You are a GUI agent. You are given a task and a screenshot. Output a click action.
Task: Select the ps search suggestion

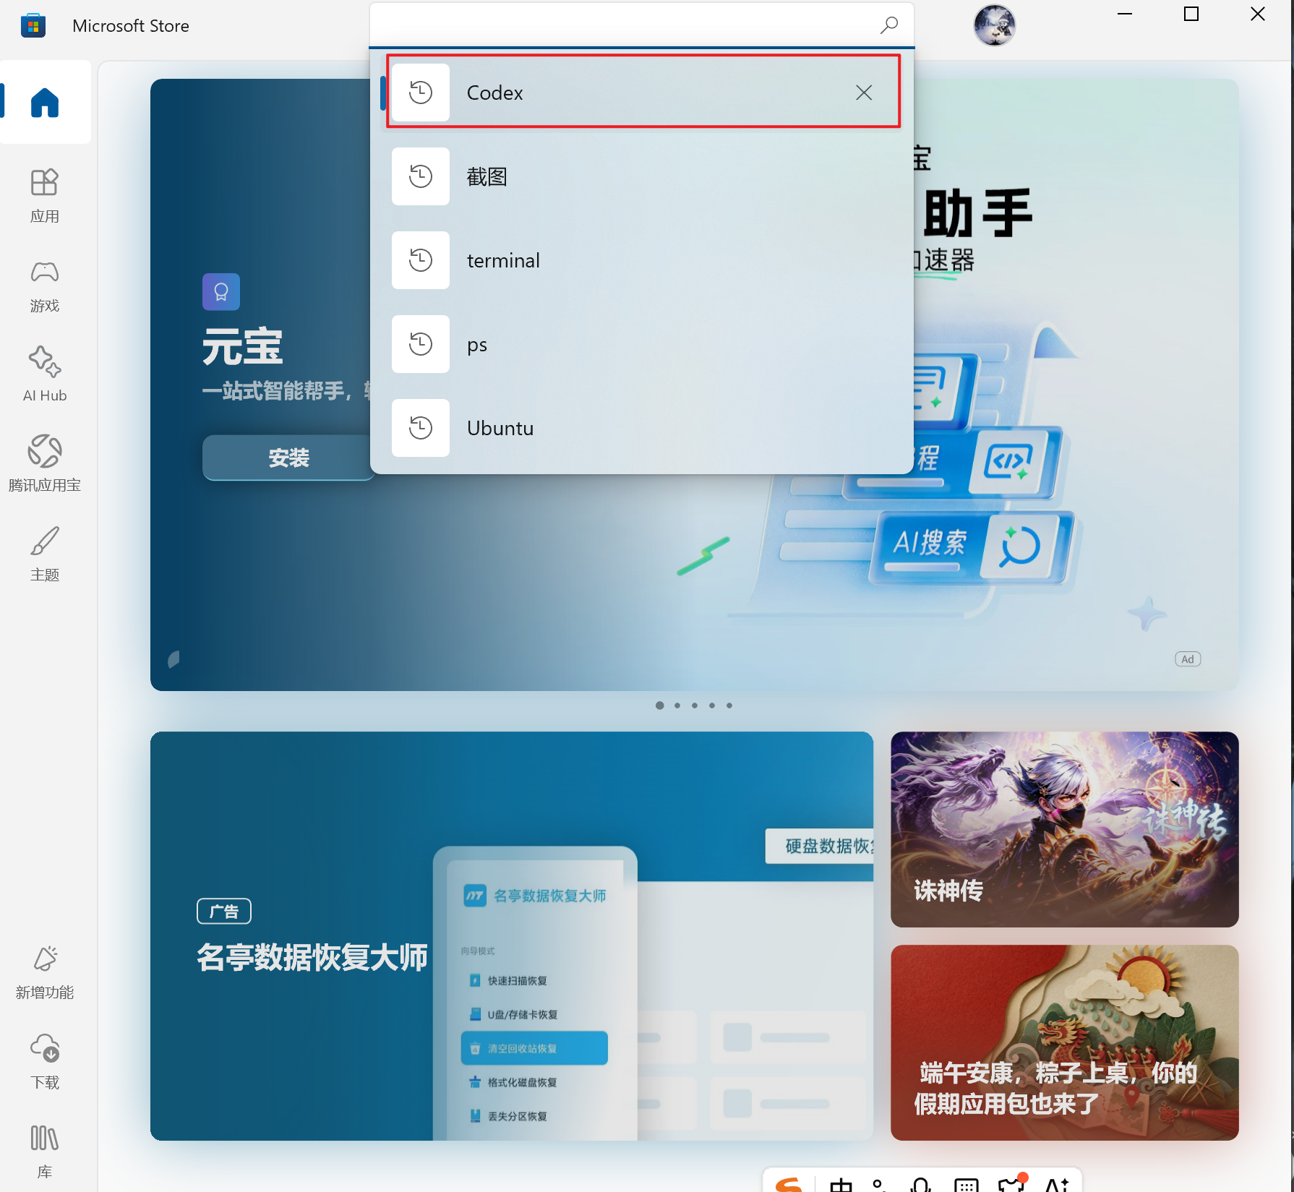point(643,344)
